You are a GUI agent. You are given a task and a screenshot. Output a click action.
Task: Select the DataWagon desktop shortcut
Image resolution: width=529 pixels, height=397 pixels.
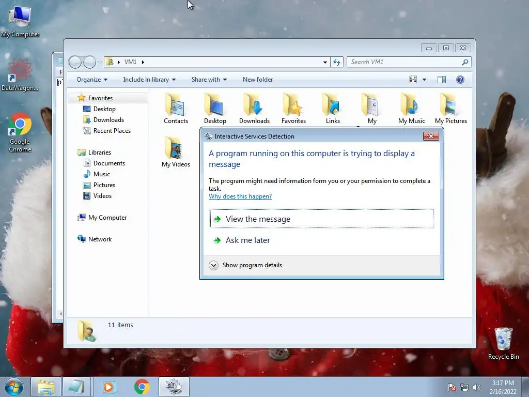click(x=20, y=74)
